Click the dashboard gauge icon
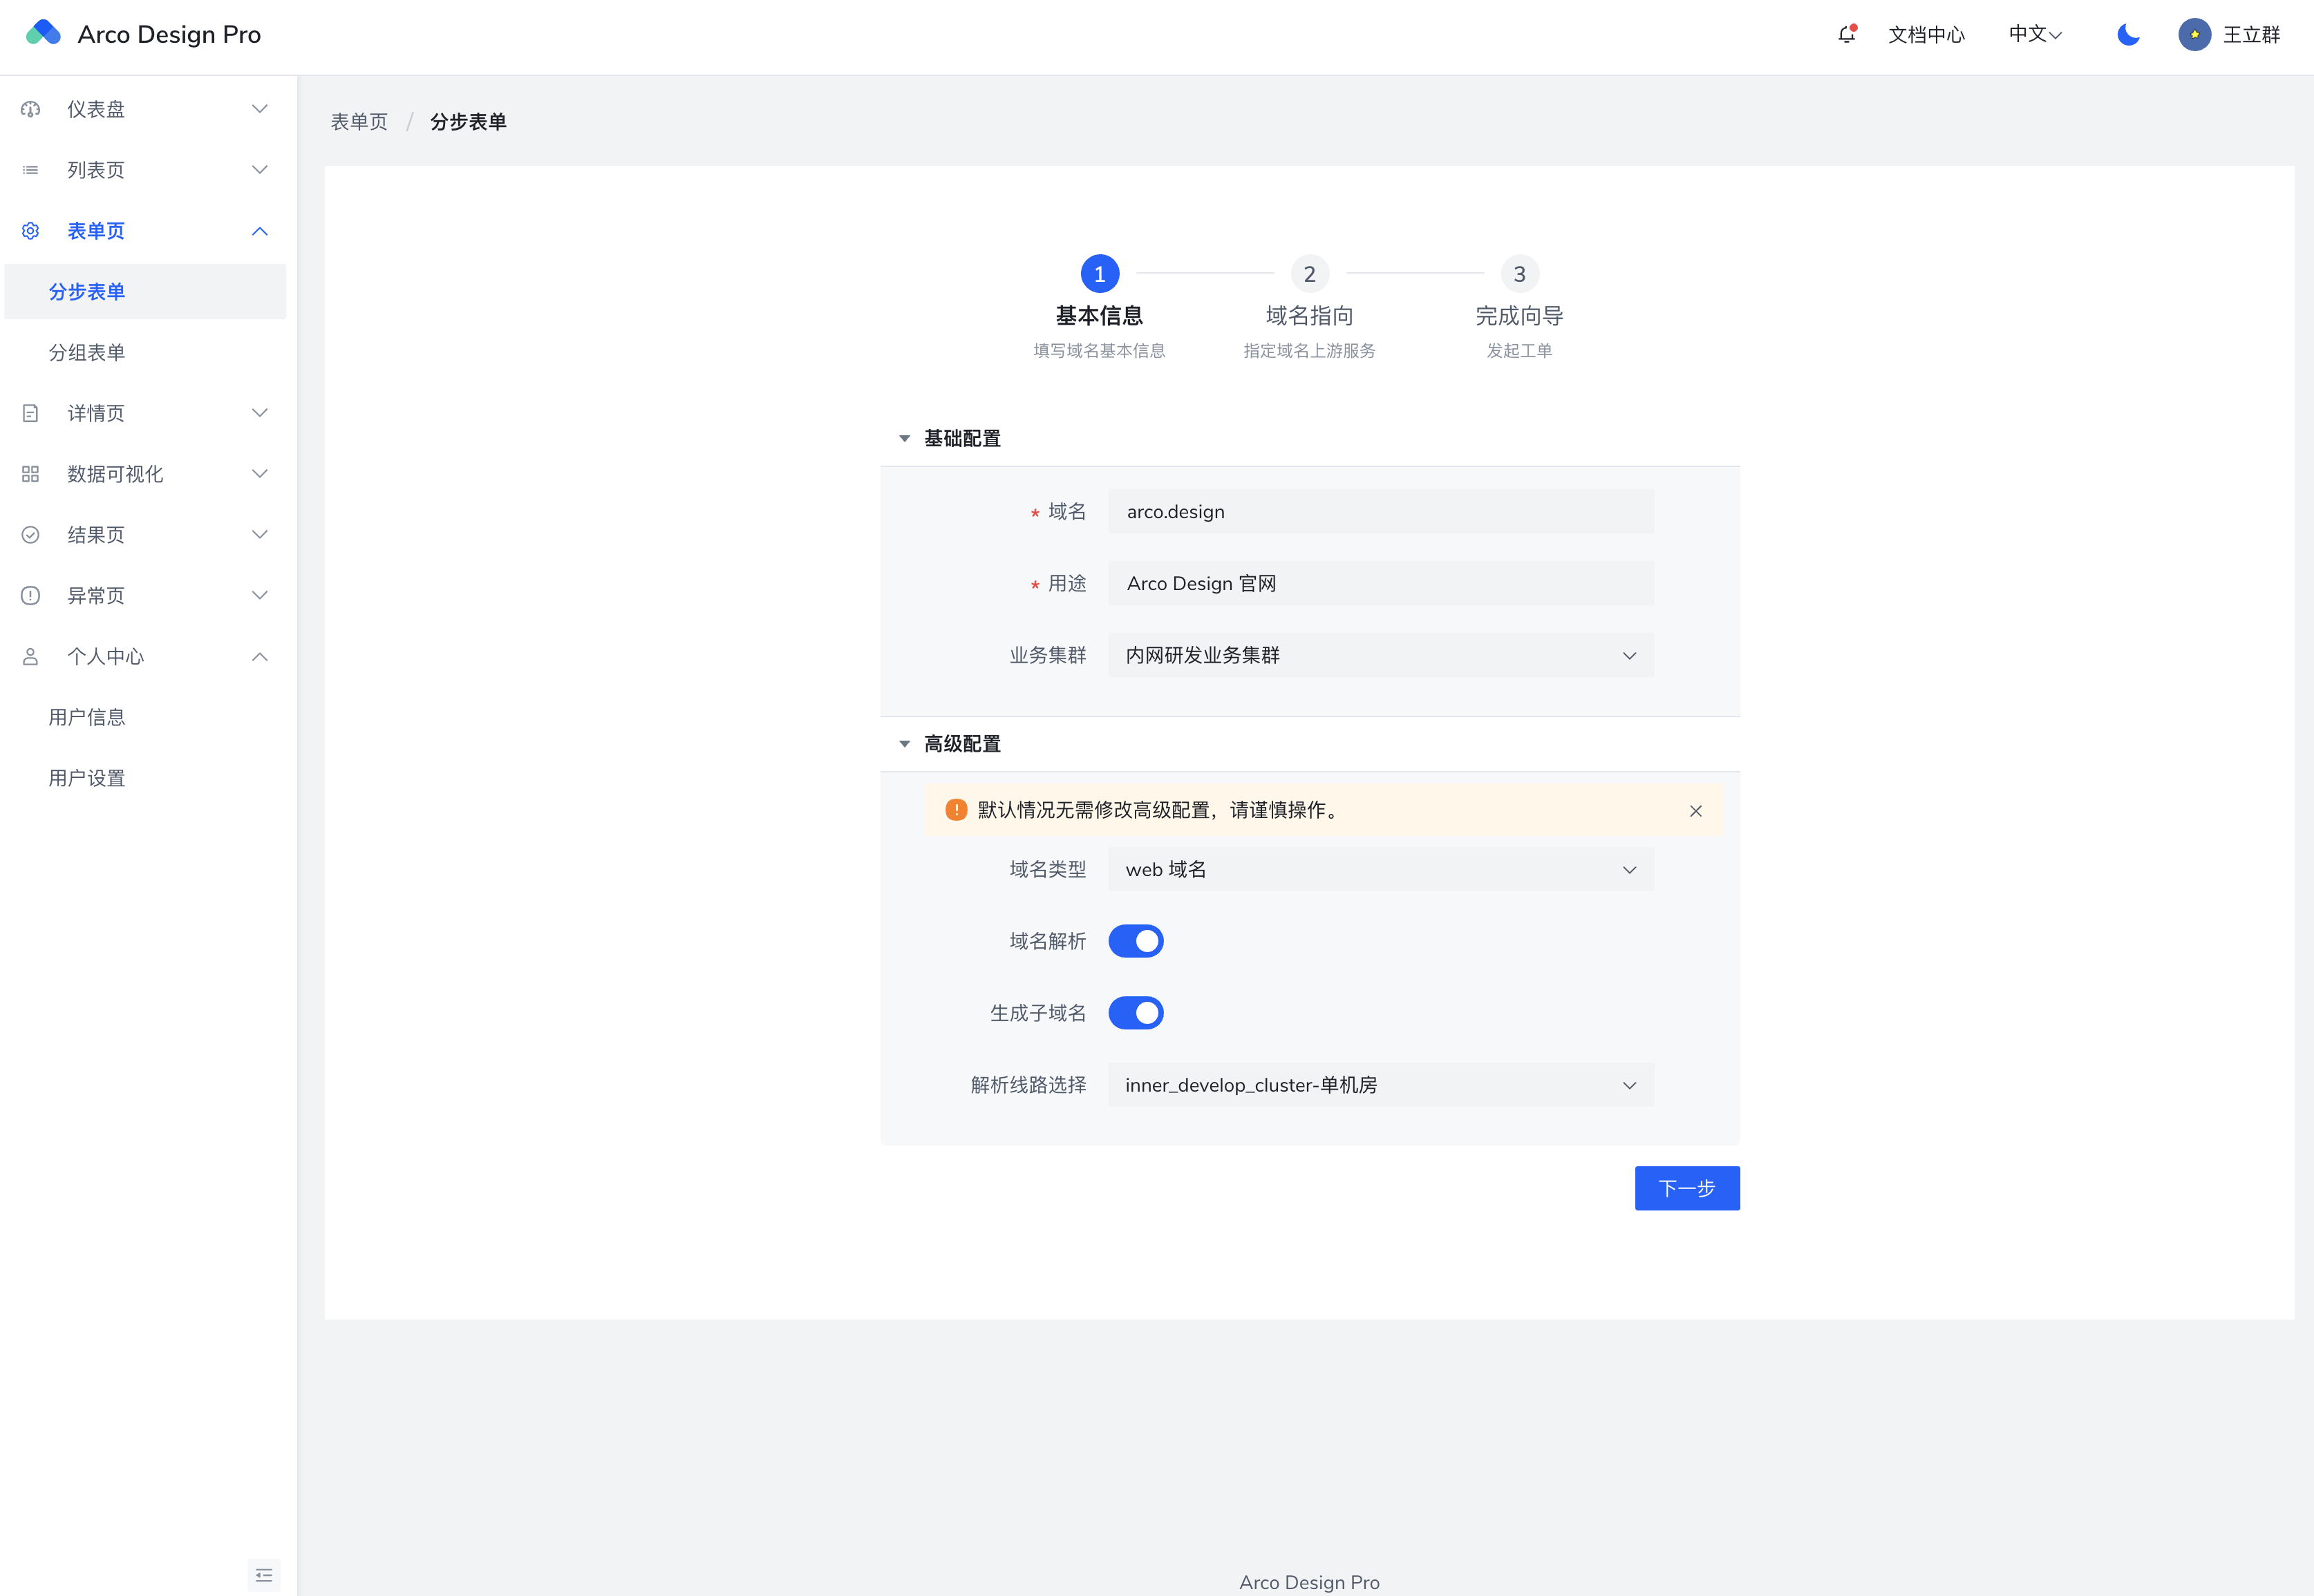The height and width of the screenshot is (1596, 2314). click(x=31, y=109)
